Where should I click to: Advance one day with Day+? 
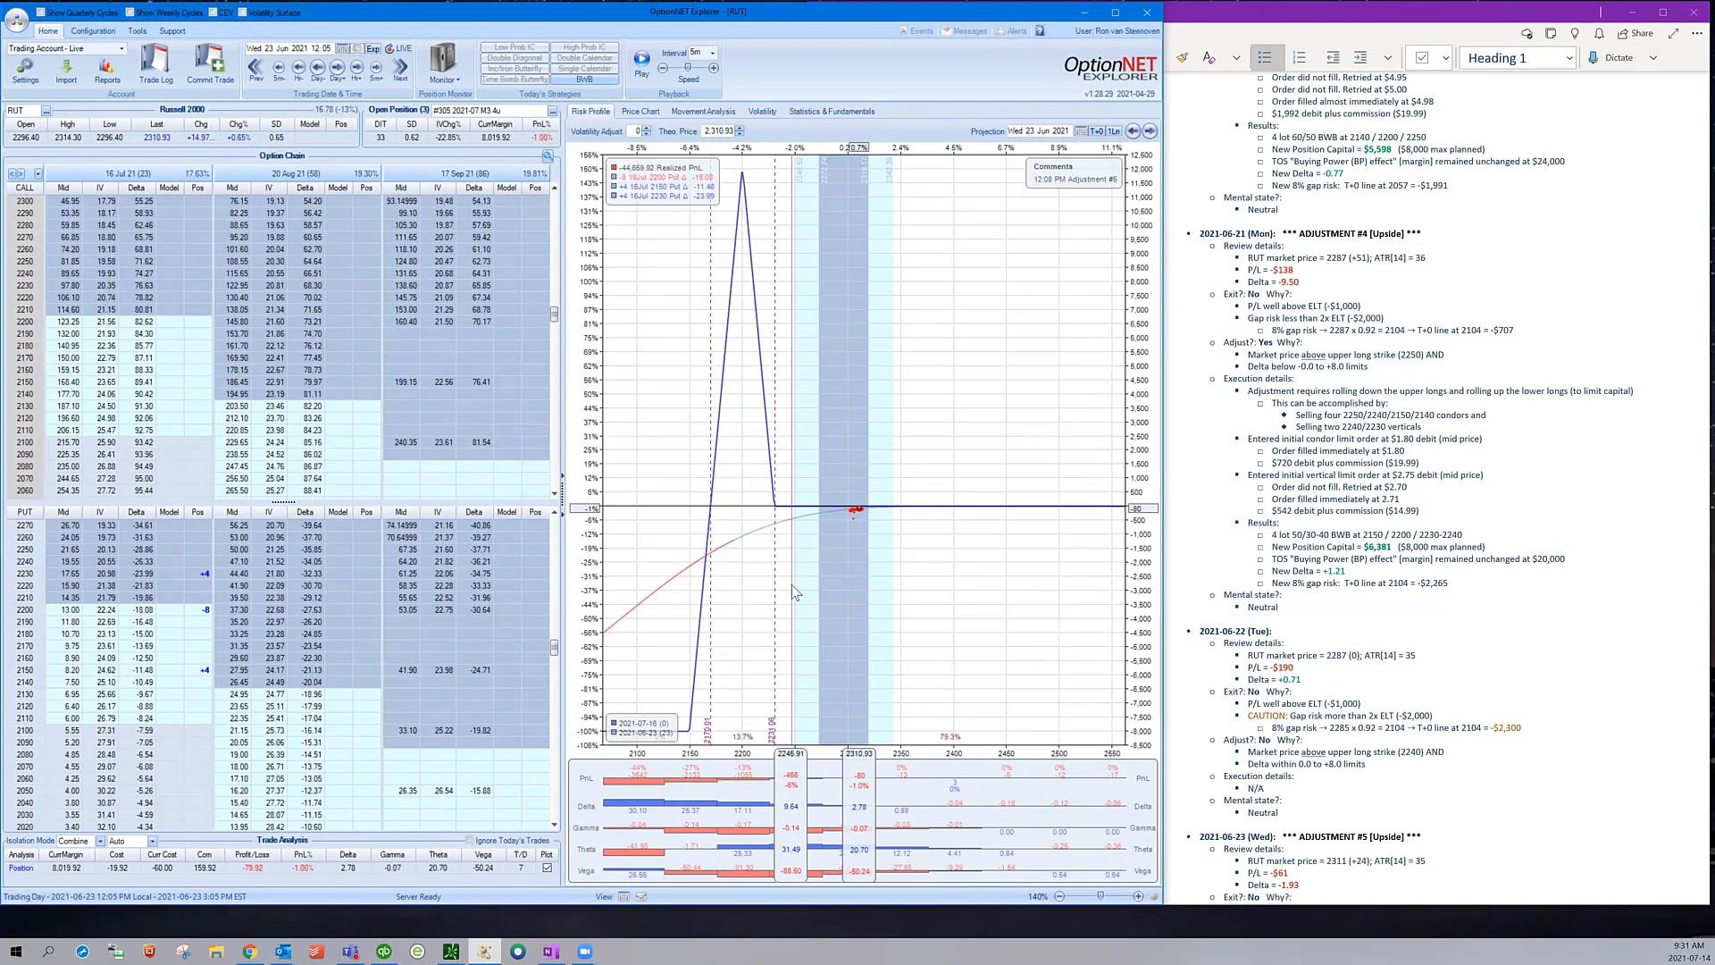click(x=338, y=69)
